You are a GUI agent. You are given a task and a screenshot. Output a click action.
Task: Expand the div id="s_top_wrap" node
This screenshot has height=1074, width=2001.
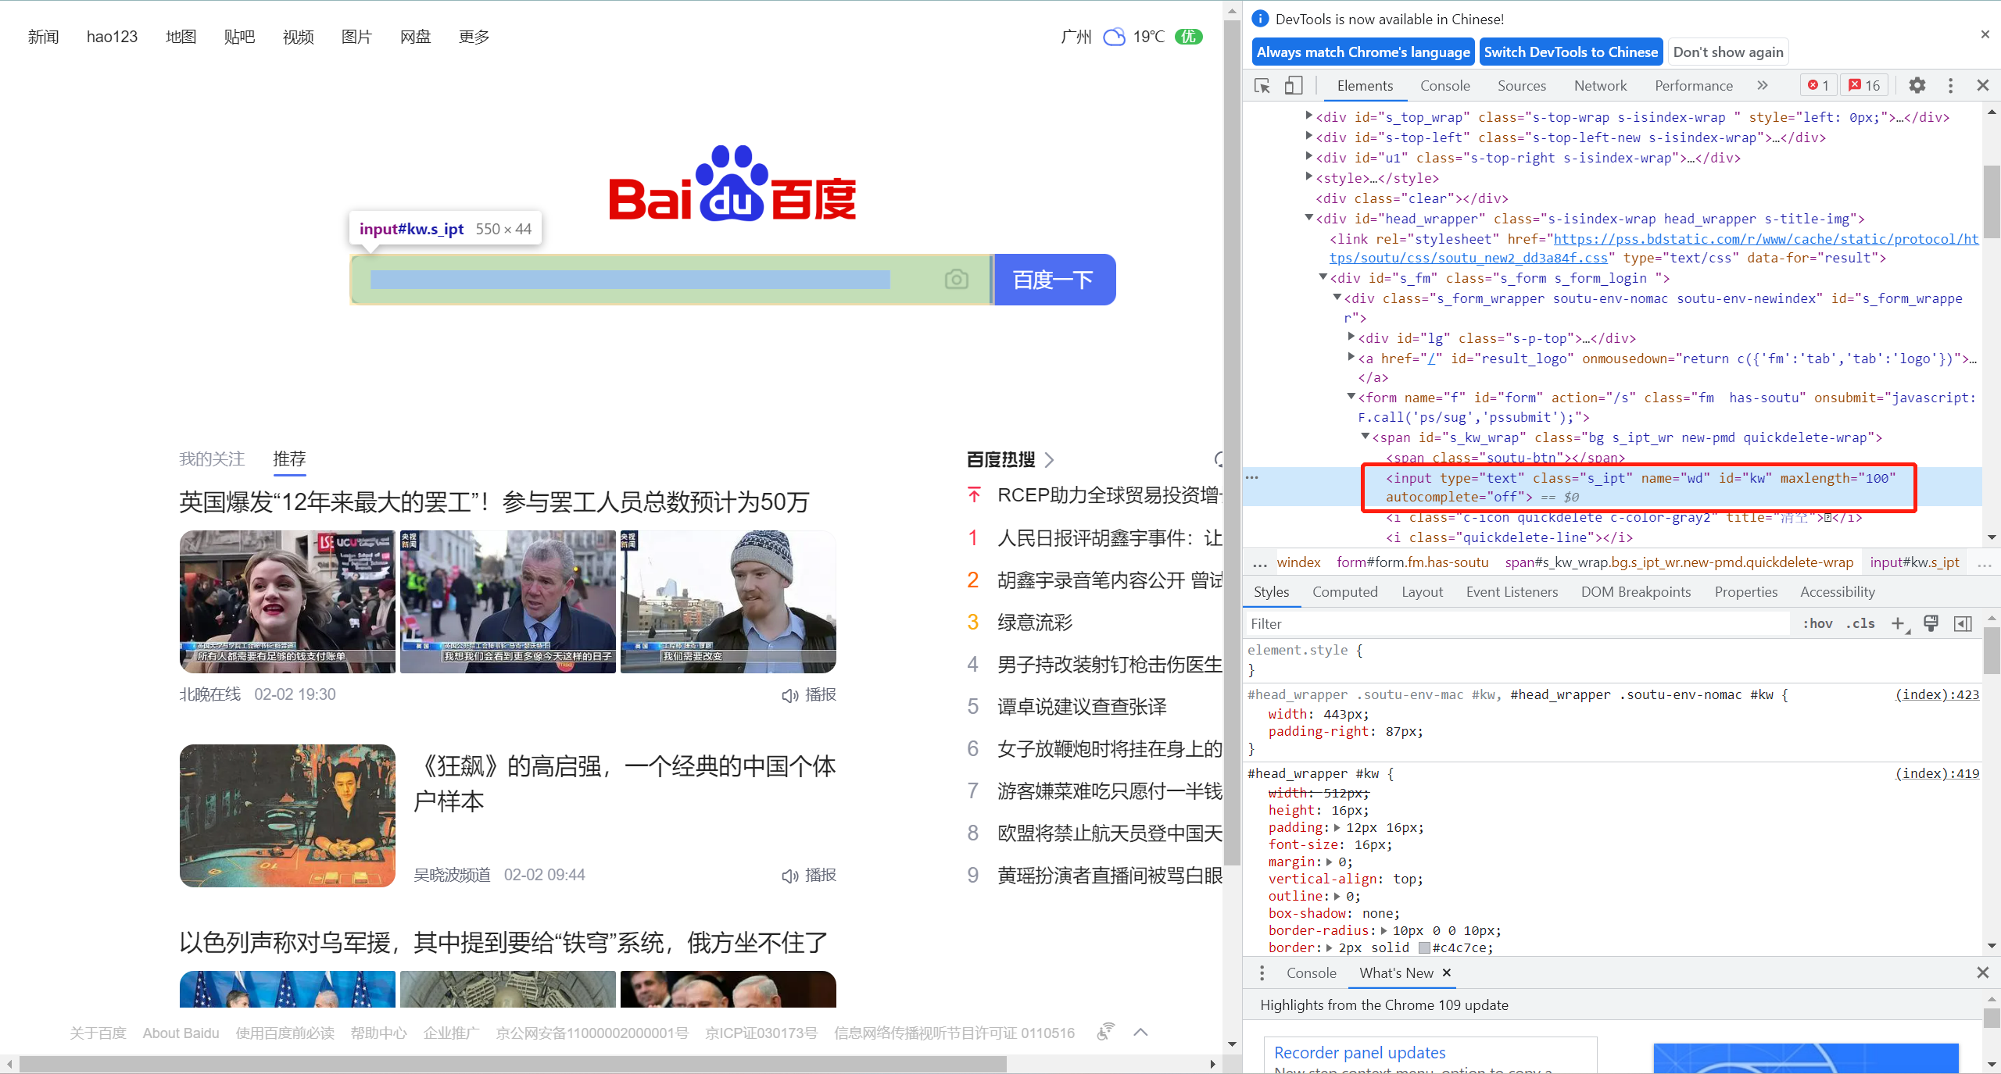pyautogui.click(x=1309, y=116)
